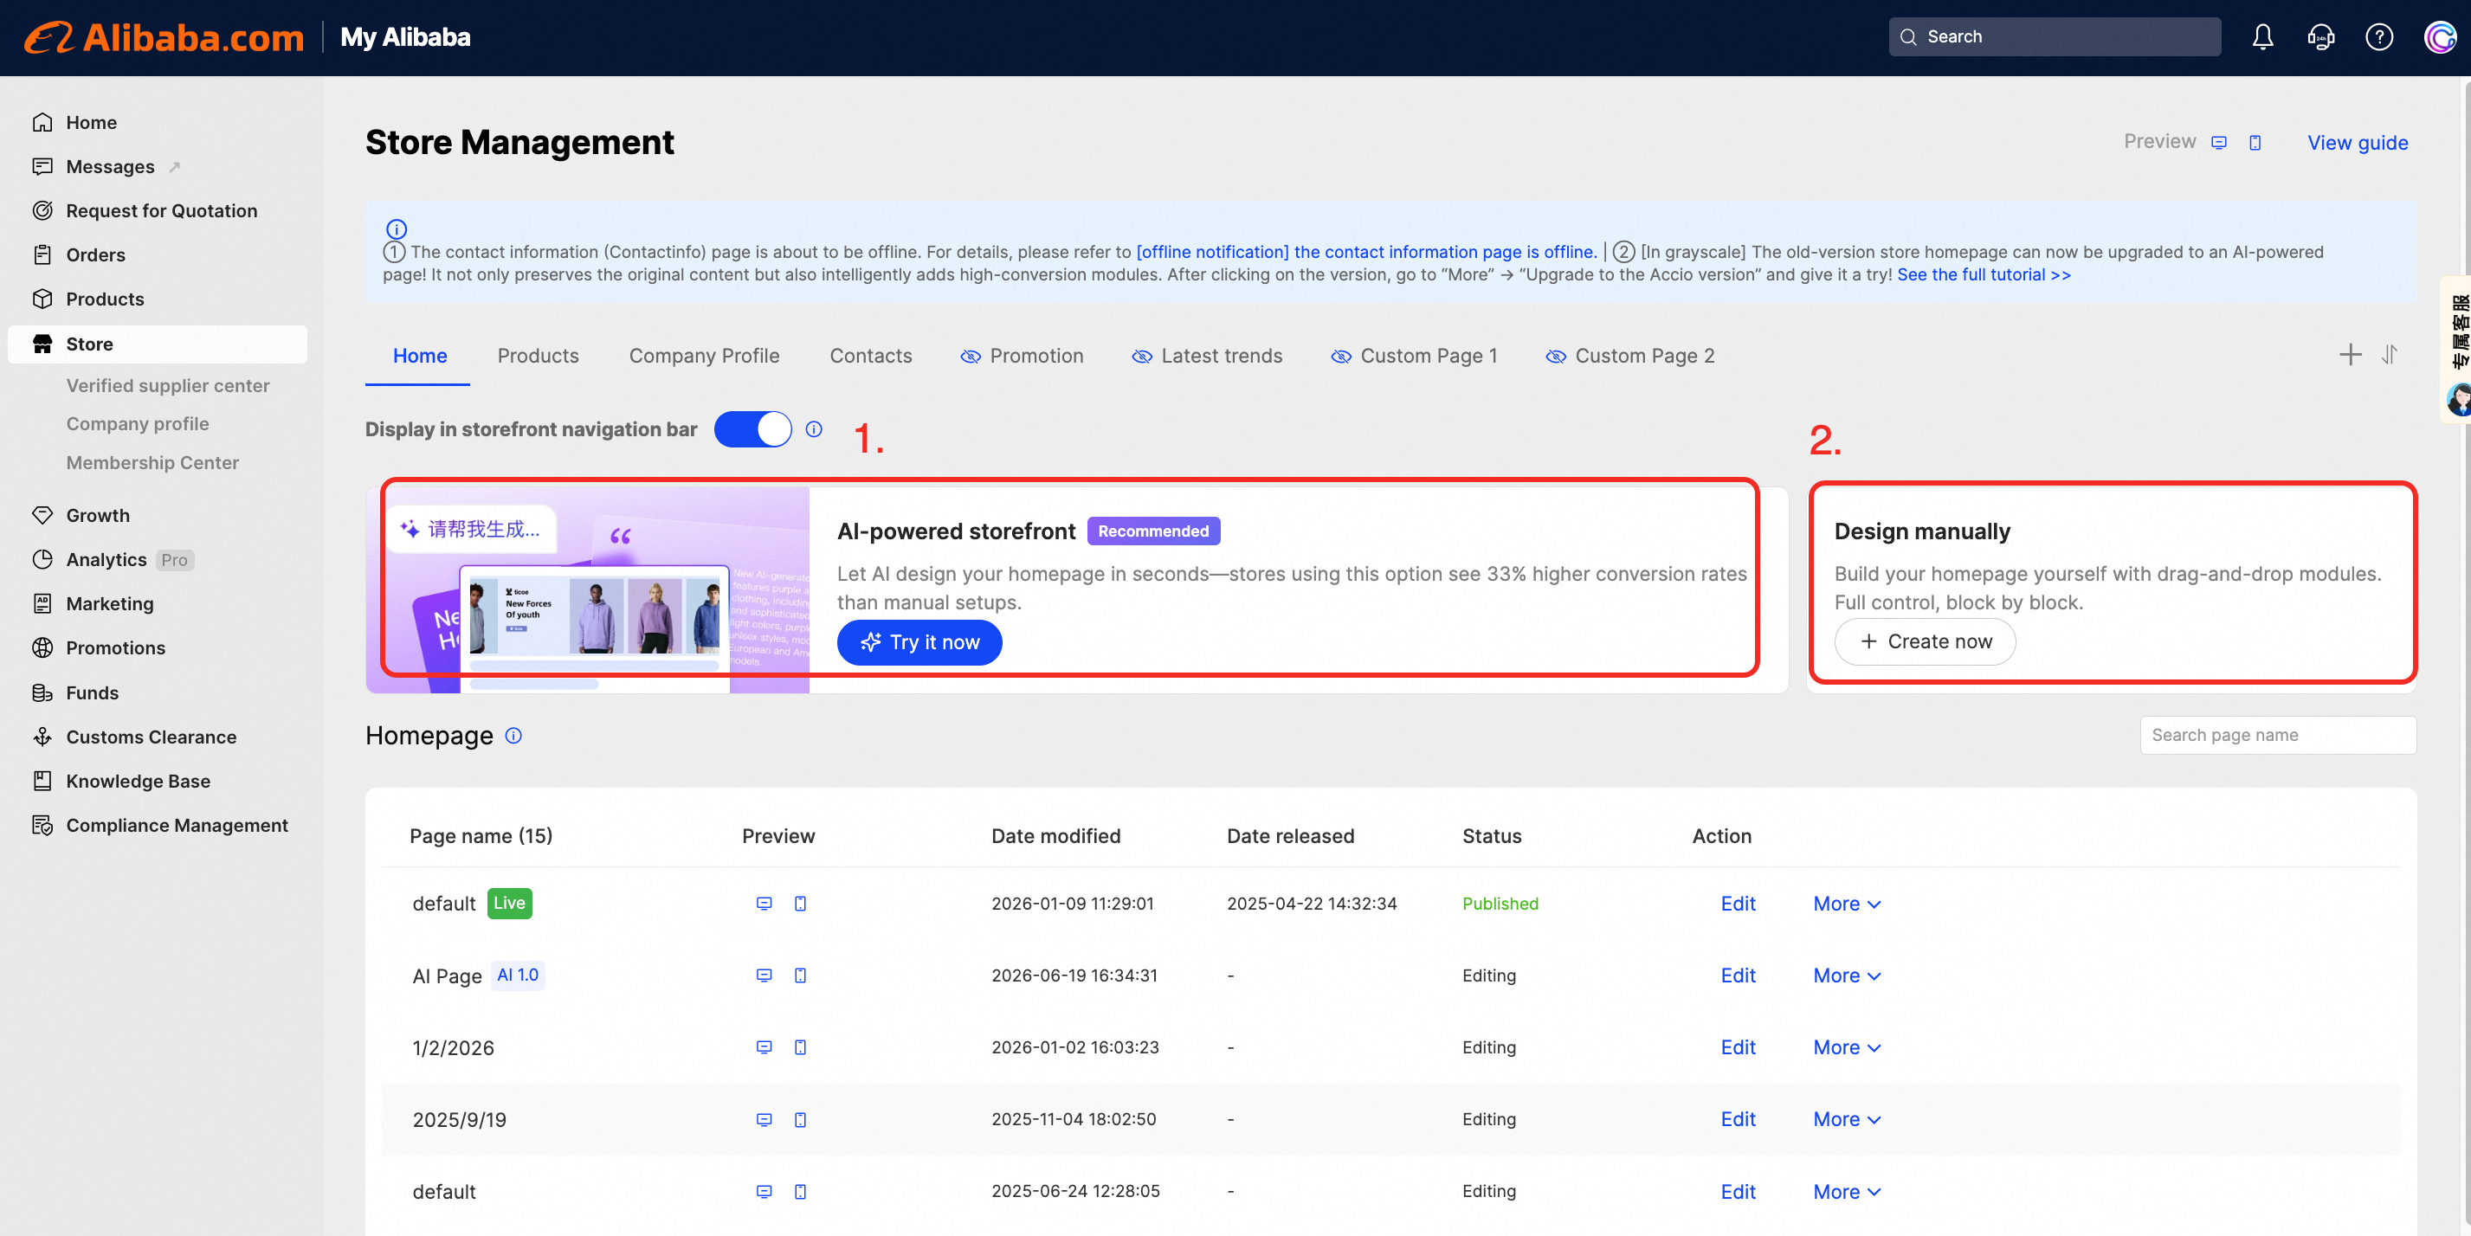Toggle Display in storefront navigation bar switch
The width and height of the screenshot is (2471, 1236).
[x=752, y=428]
